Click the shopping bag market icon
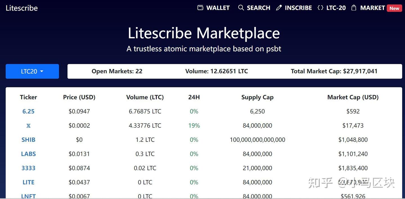 pos(354,8)
